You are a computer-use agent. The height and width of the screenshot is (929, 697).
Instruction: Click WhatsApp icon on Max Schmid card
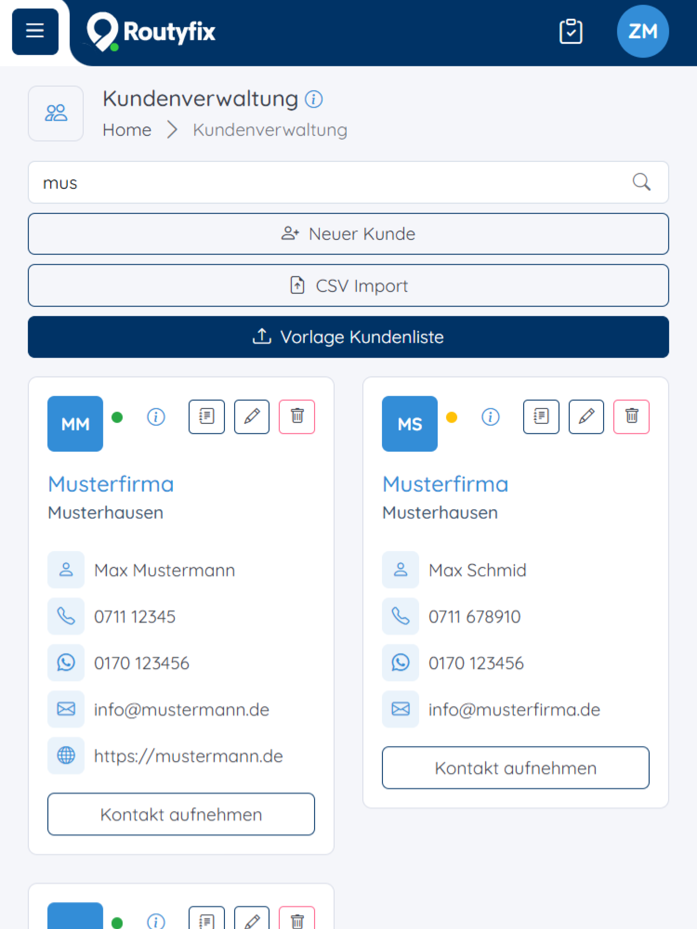click(401, 662)
